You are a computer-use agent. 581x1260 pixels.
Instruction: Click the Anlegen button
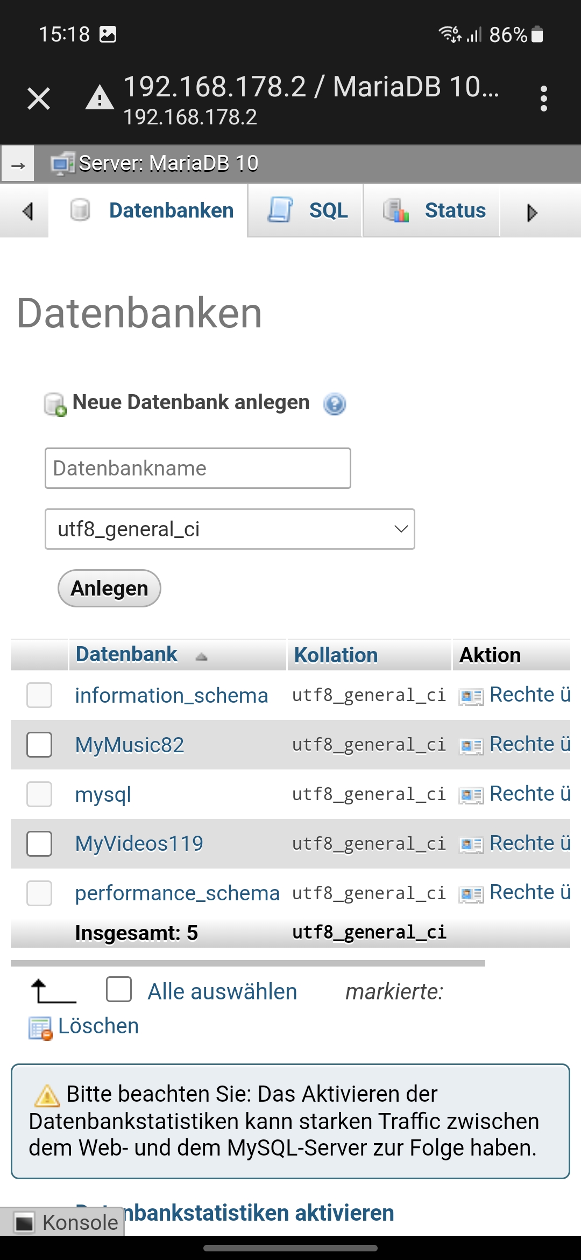point(109,589)
